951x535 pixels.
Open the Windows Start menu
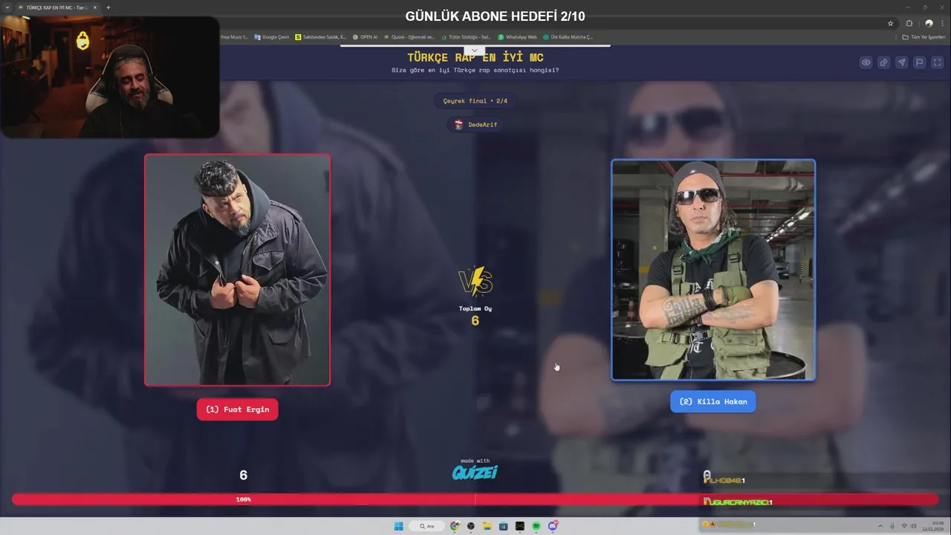coord(398,526)
